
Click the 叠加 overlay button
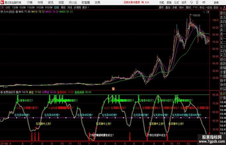(168, 7)
